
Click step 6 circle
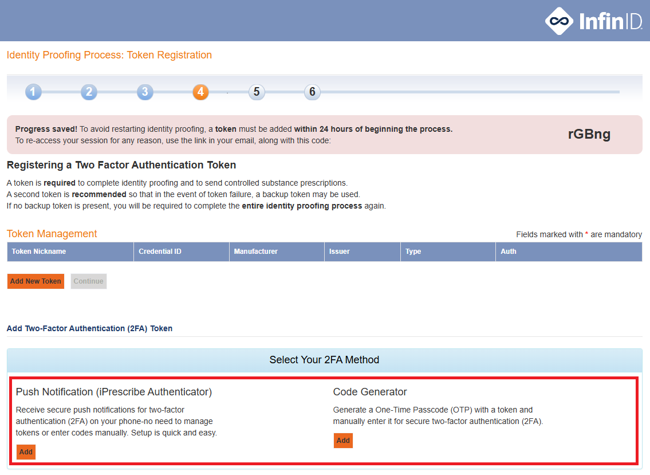312,92
